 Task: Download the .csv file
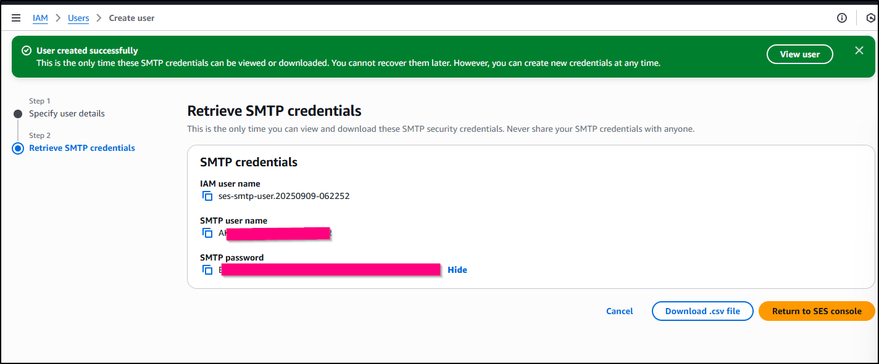coord(702,311)
